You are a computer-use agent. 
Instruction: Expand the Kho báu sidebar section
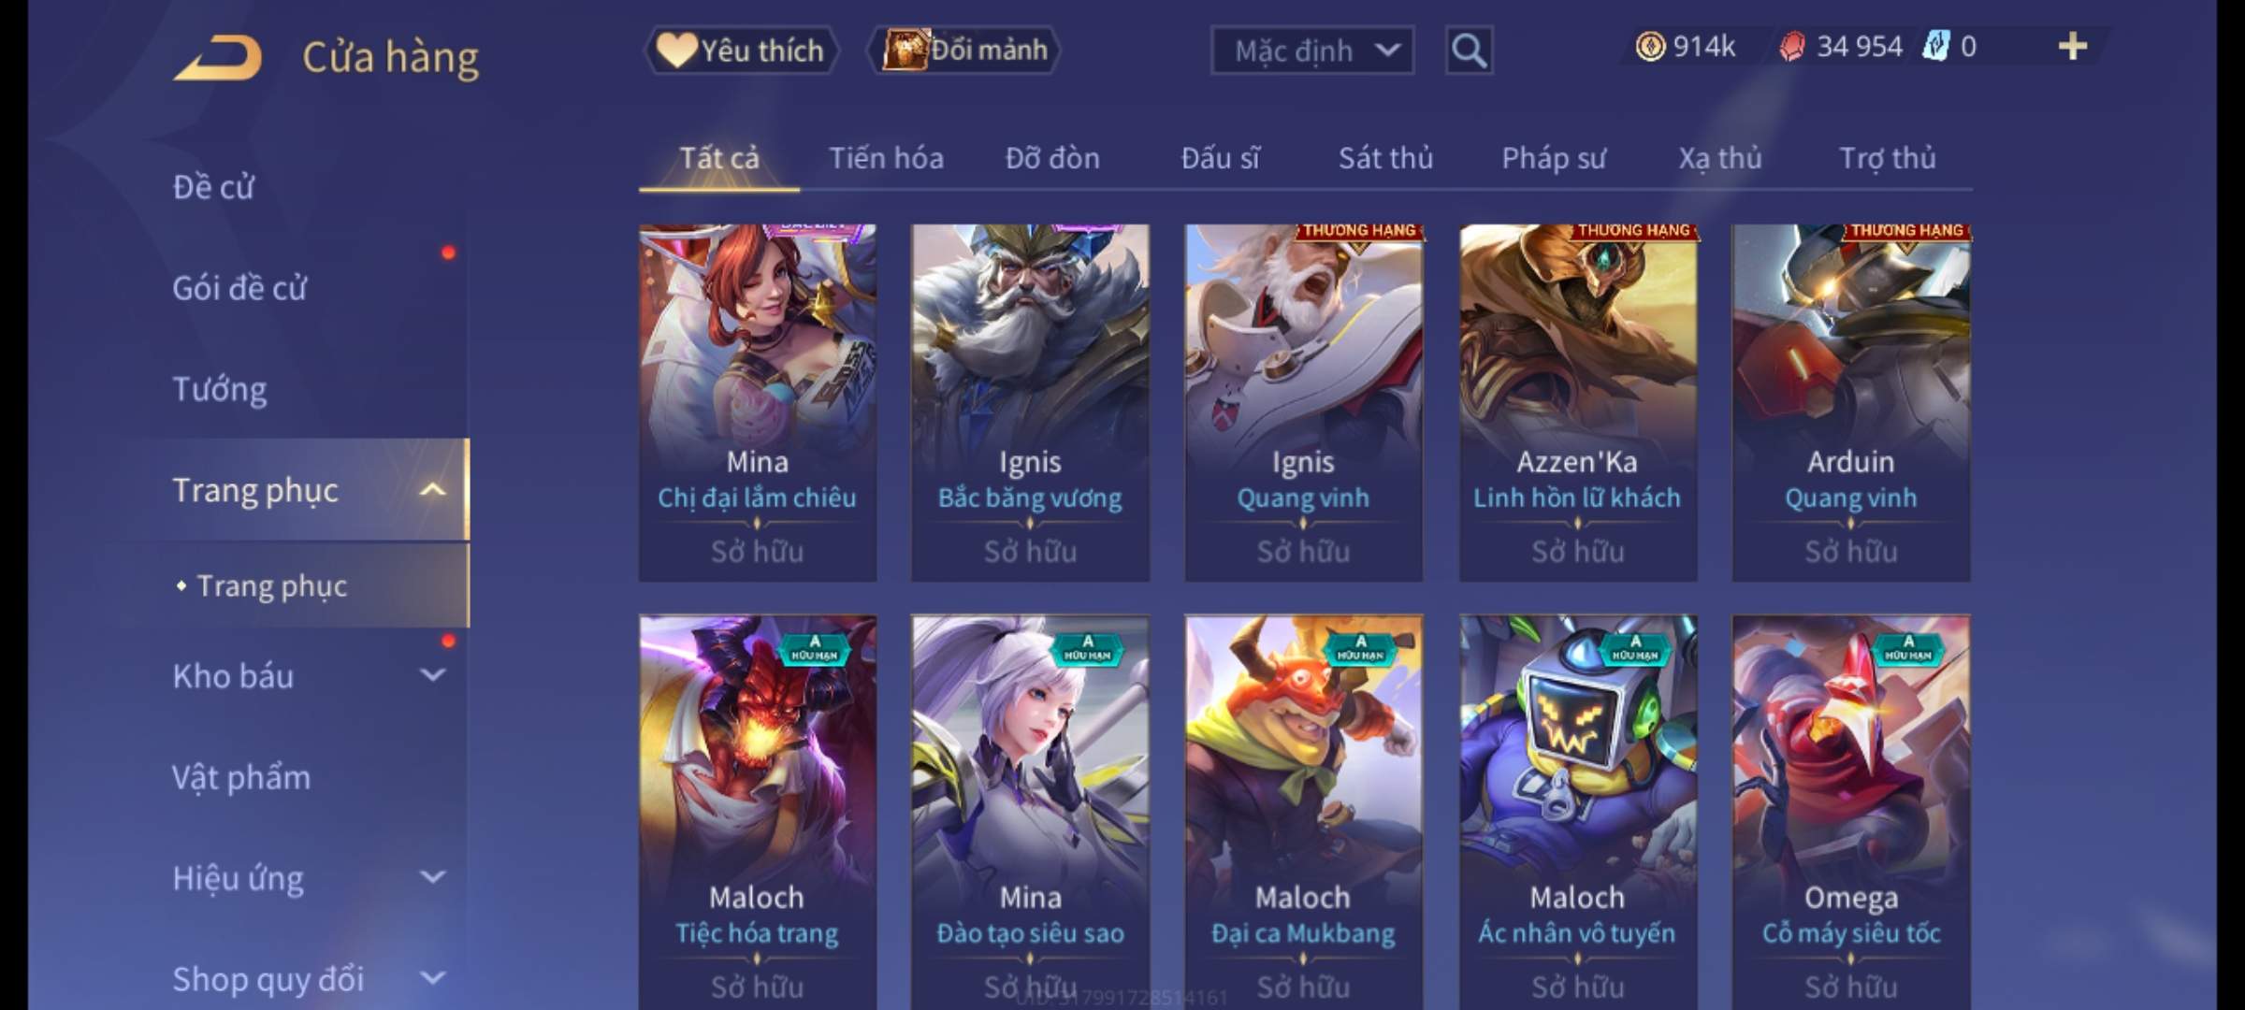pyautogui.click(x=432, y=675)
